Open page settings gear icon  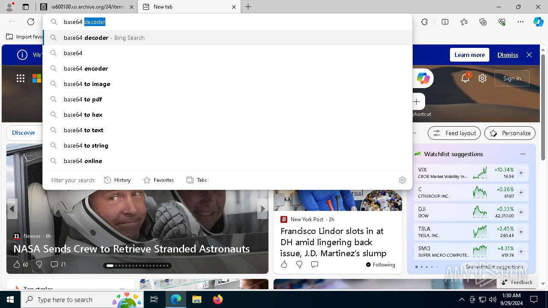[x=482, y=78]
